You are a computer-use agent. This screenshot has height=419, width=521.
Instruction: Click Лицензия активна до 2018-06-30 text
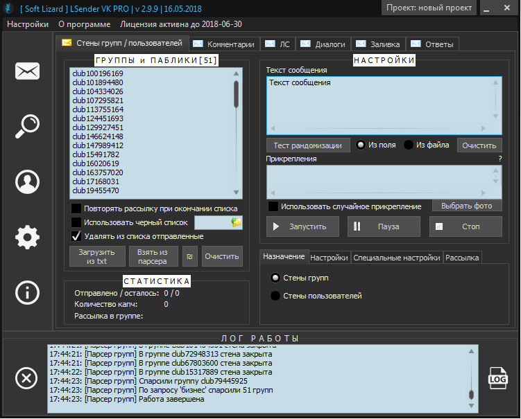pos(181,24)
